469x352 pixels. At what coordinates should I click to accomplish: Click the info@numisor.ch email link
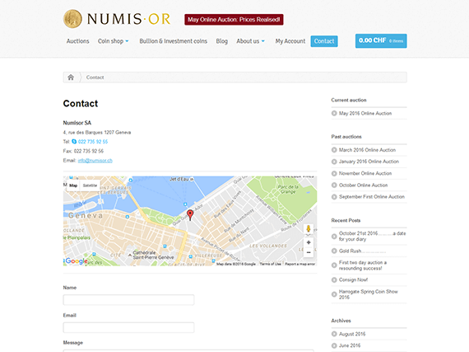click(x=95, y=161)
